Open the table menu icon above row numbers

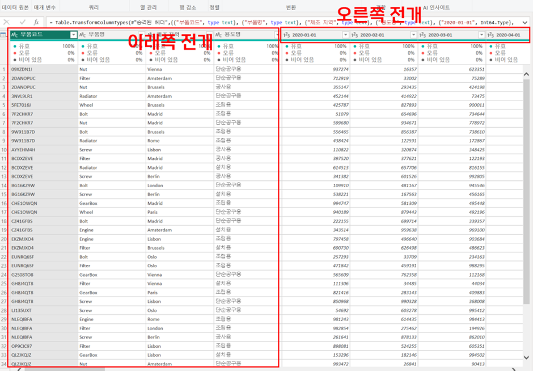tap(4, 35)
